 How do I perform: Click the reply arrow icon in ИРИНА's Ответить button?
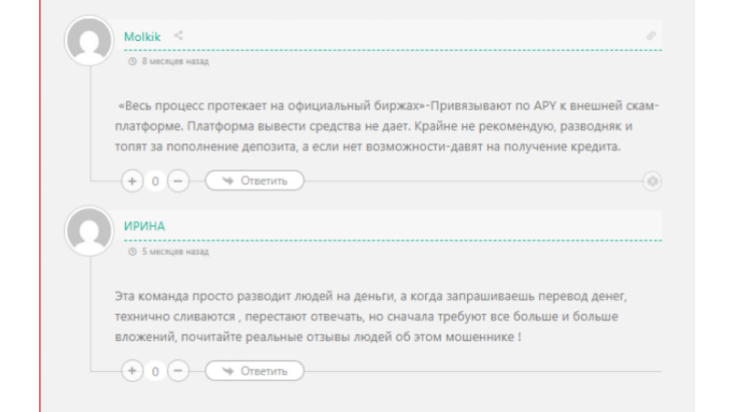tap(227, 371)
